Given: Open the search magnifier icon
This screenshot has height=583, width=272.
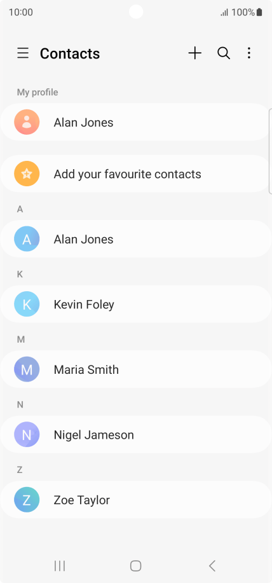Looking at the screenshot, I should (224, 53).
